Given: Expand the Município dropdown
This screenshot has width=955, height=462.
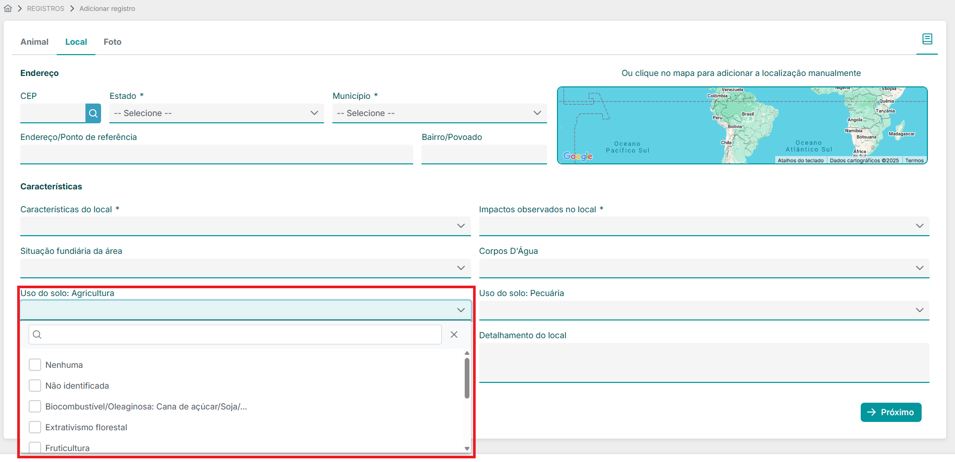Looking at the screenshot, I should pos(439,113).
